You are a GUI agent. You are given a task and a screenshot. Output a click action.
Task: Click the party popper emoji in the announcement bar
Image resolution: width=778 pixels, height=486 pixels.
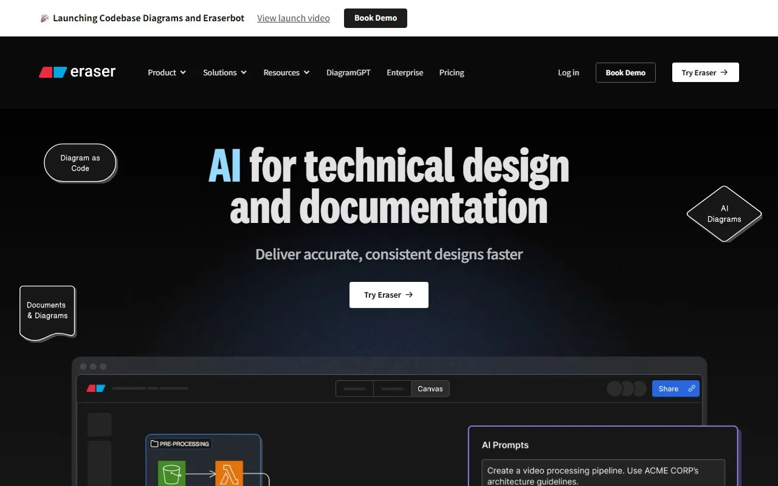coord(44,18)
